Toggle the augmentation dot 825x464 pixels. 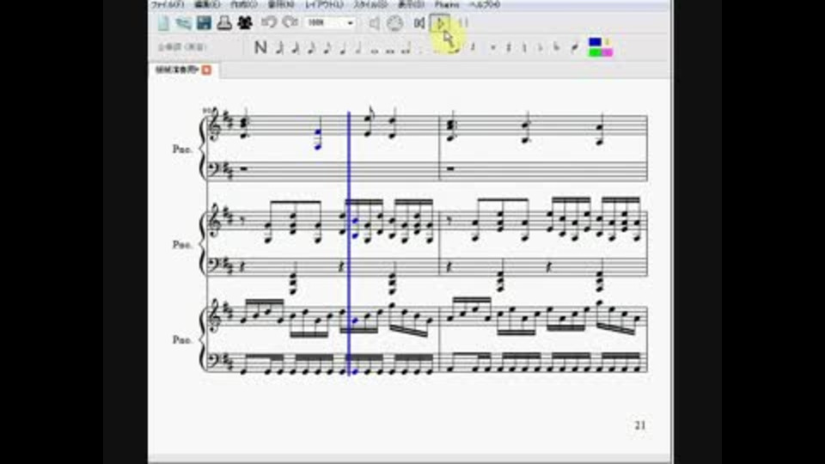point(421,50)
